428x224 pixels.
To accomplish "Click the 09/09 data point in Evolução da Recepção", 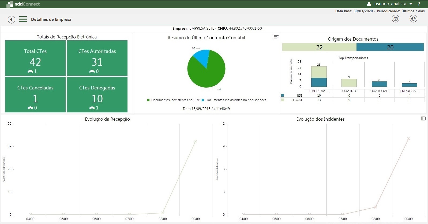I will [196, 141].
